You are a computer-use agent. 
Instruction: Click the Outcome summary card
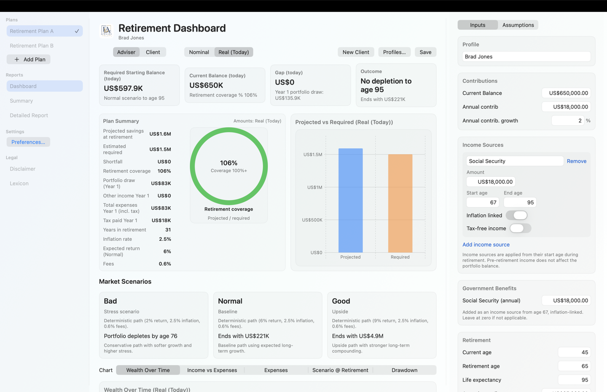[x=396, y=85]
